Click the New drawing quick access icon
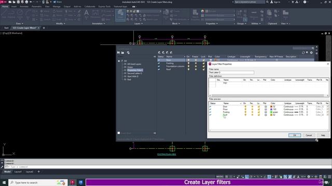332x186 pixels. [10, 2]
